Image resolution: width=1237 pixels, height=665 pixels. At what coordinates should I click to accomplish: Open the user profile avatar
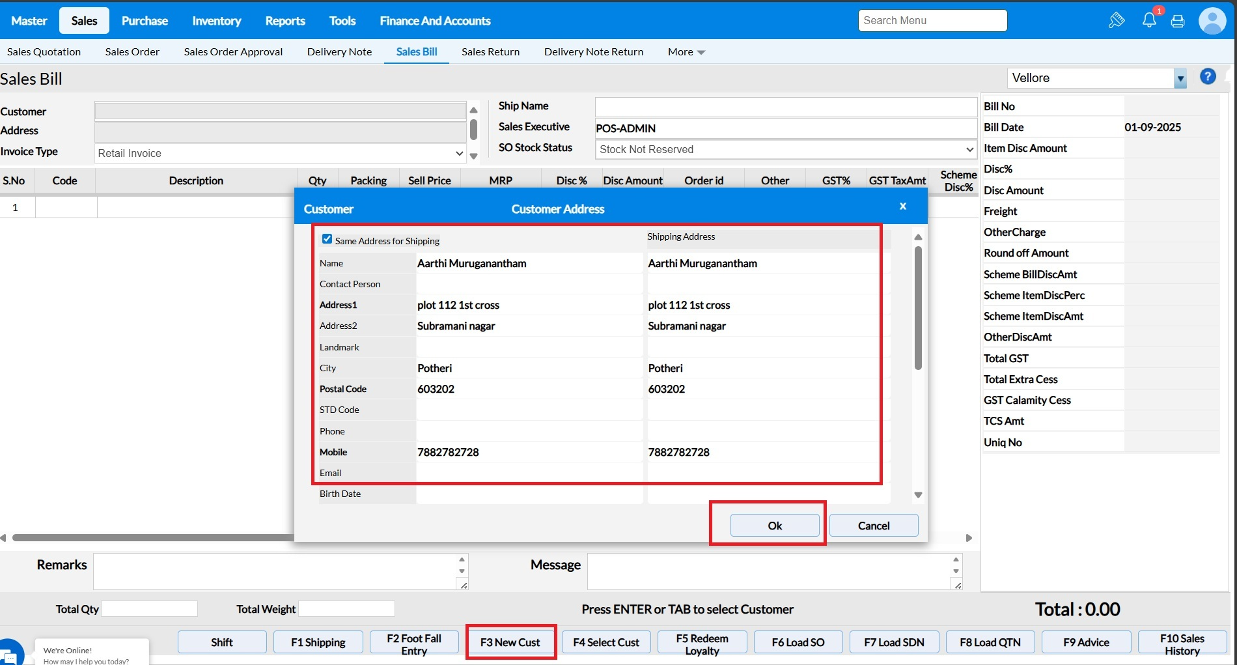[x=1212, y=21]
